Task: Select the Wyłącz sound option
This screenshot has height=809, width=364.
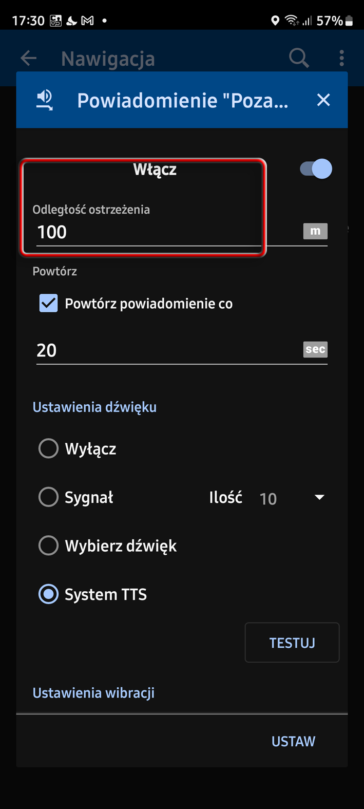Action: coord(49,448)
